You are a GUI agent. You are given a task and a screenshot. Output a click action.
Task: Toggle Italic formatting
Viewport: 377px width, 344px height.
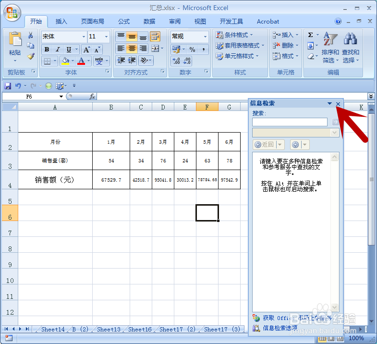pos(58,49)
